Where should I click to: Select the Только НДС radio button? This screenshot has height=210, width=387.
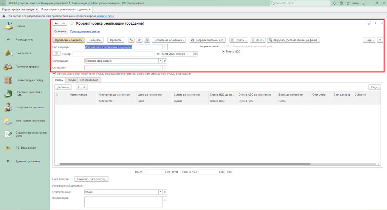coord(223,51)
